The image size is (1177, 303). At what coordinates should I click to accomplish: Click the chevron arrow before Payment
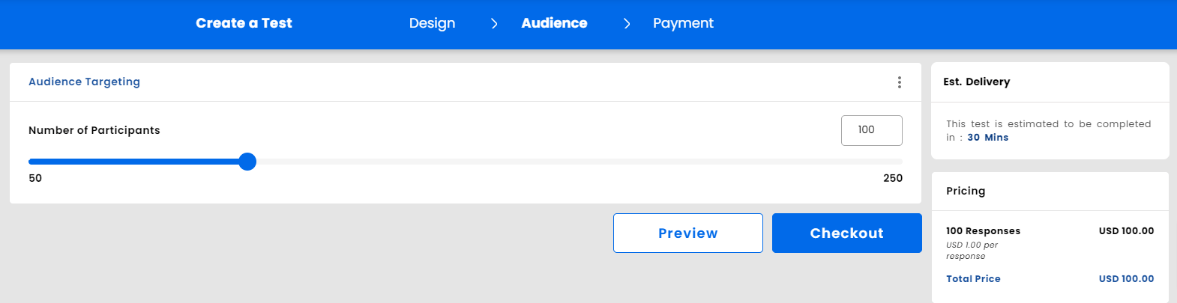pos(627,24)
